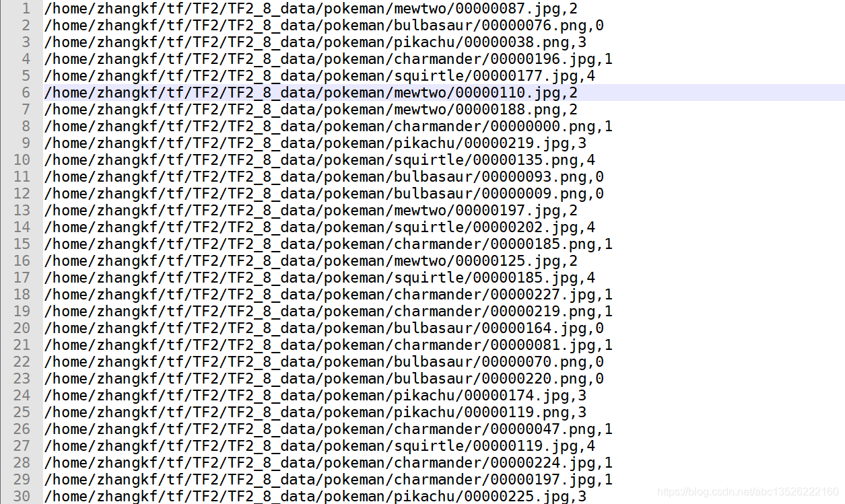Screen dimensions: 845x504
Task: Click line 16 path mewtwo/00000125.jpg,2
Action: [310, 261]
